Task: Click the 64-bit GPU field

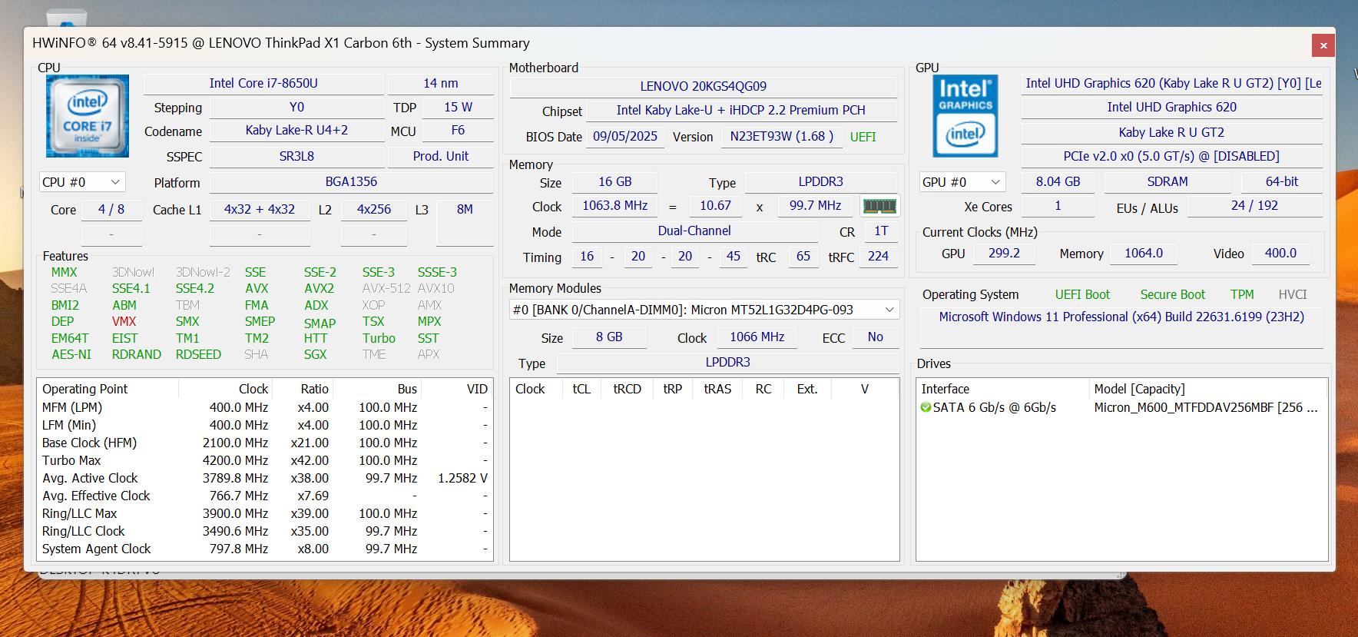Action: [1282, 181]
